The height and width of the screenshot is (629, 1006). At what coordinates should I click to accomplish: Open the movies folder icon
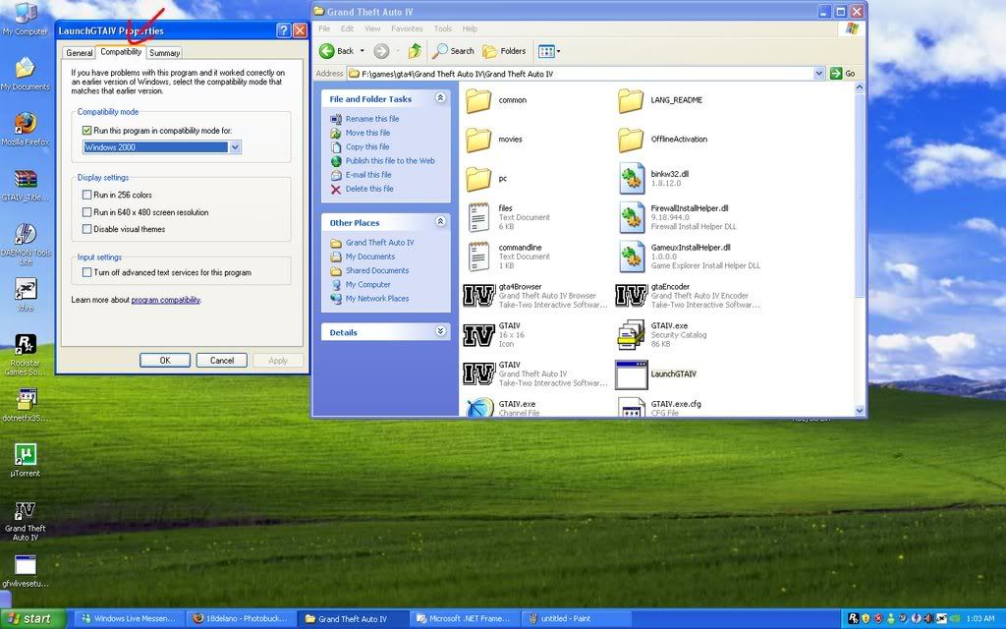pos(478,140)
